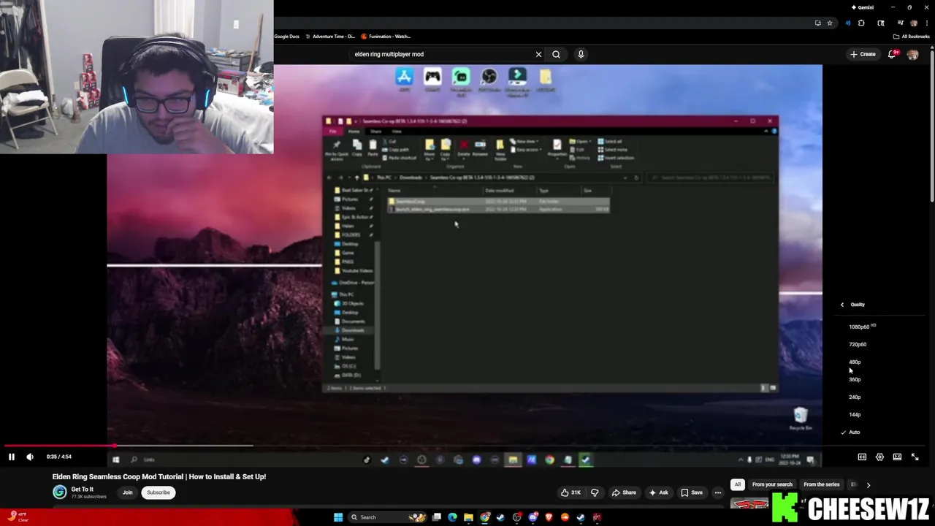
Task: Select Auto quality option
Action: coord(854,432)
